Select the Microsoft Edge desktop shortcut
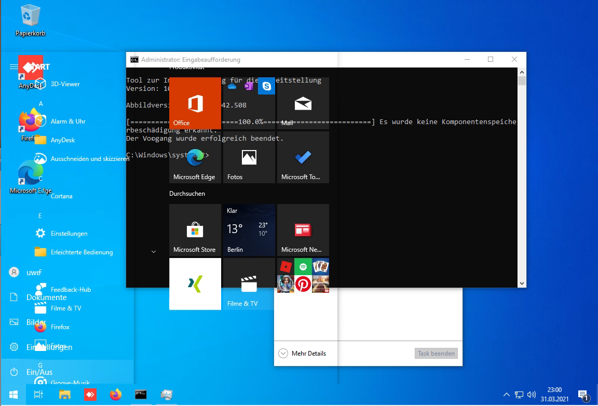Screen dimensions: 598x406 [31, 177]
